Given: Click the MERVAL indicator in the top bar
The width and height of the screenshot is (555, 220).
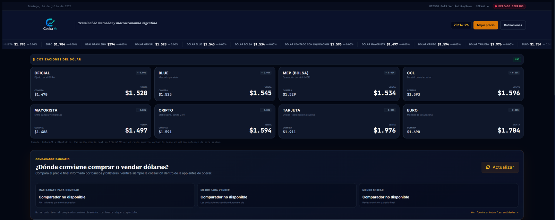Looking at the screenshot, I should [x=482, y=6].
